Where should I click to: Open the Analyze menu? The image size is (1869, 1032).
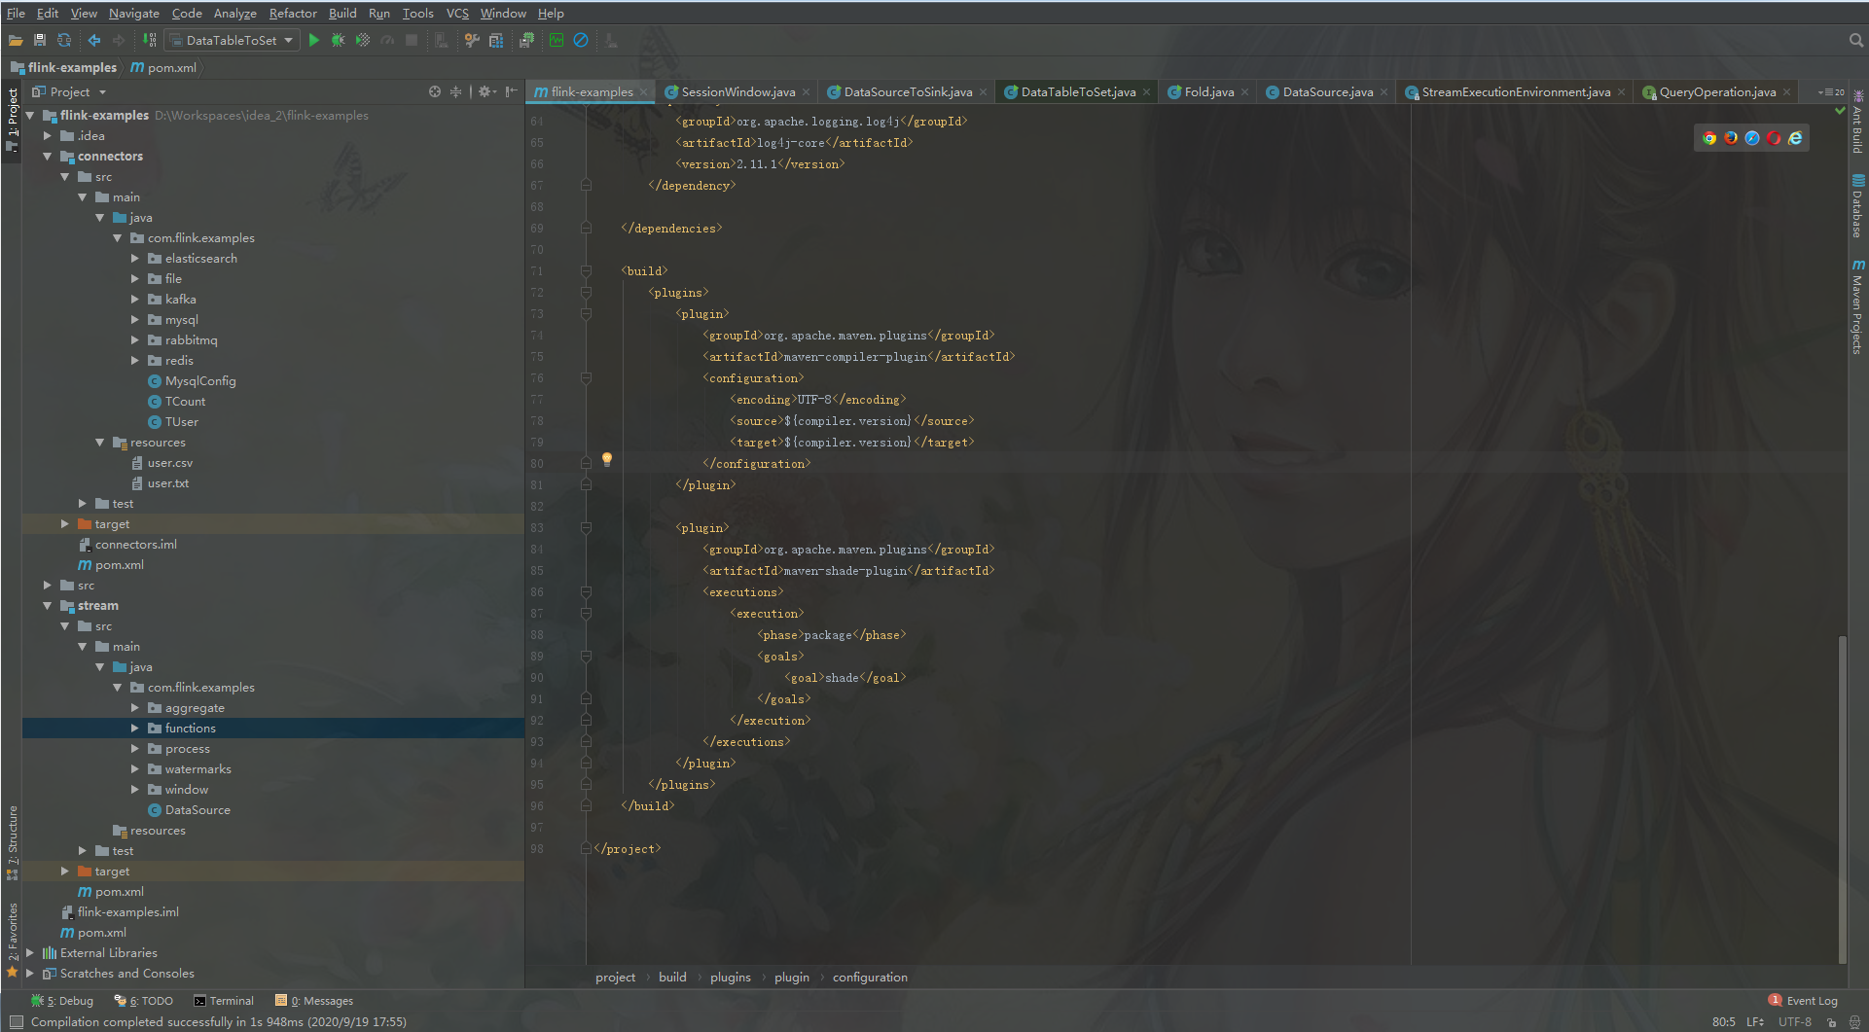click(234, 13)
